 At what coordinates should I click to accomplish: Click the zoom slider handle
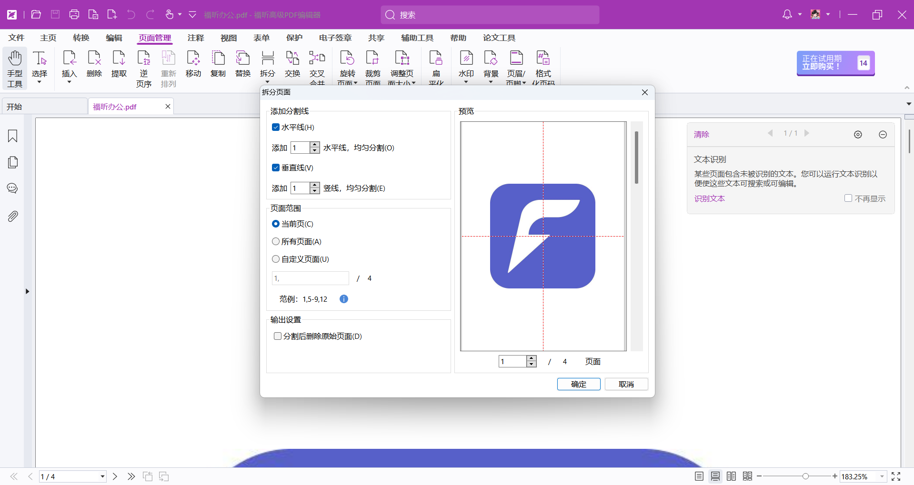pyautogui.click(x=805, y=476)
